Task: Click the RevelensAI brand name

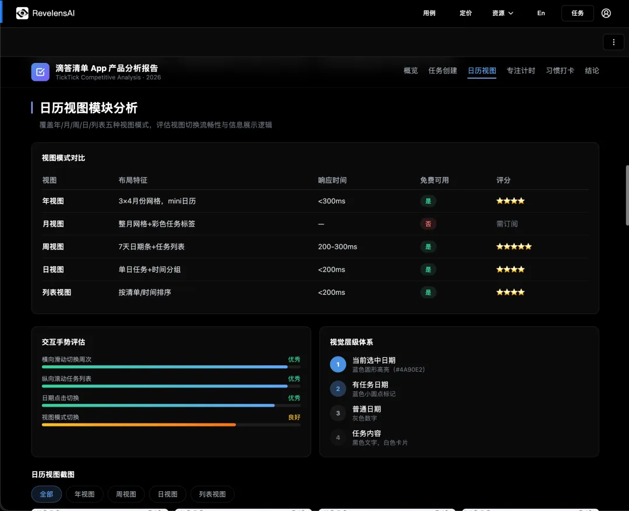Action: (54, 13)
